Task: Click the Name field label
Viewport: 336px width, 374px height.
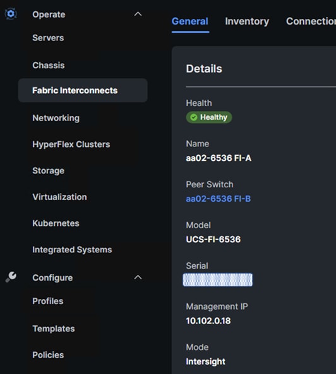Action: pos(198,144)
